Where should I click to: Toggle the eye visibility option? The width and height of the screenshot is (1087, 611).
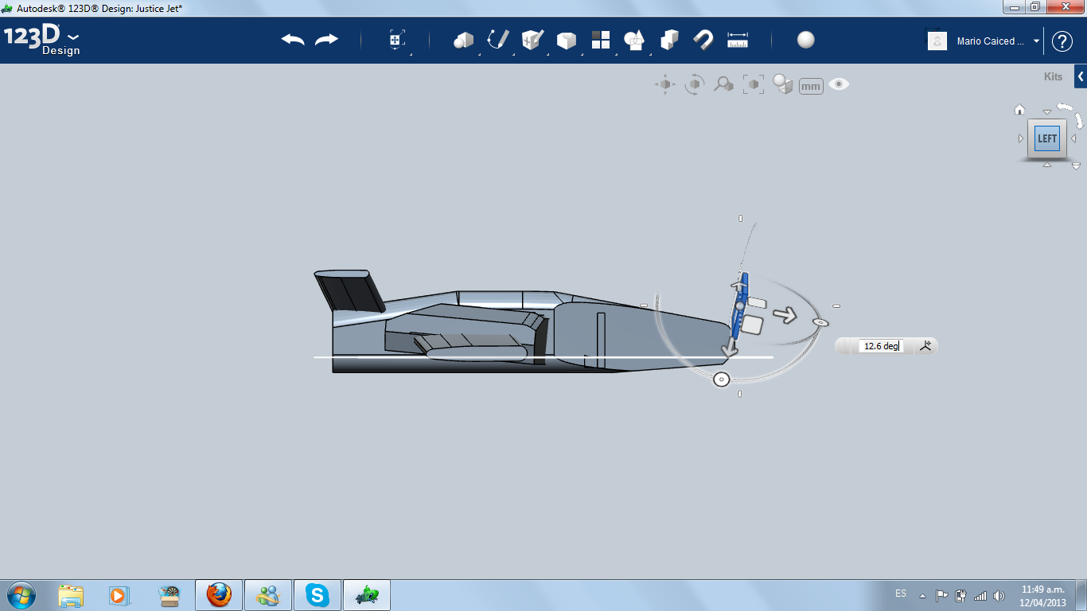tap(839, 84)
